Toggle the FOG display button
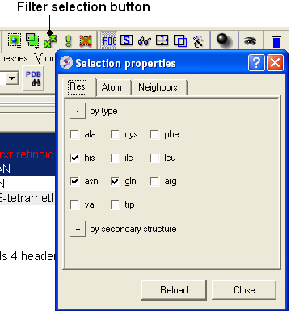The height and width of the screenshot is (312, 291). [109, 41]
